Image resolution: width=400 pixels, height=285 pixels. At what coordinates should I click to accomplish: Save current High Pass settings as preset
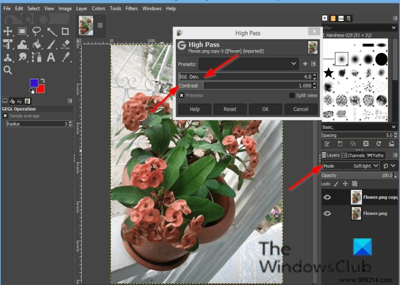click(x=305, y=64)
